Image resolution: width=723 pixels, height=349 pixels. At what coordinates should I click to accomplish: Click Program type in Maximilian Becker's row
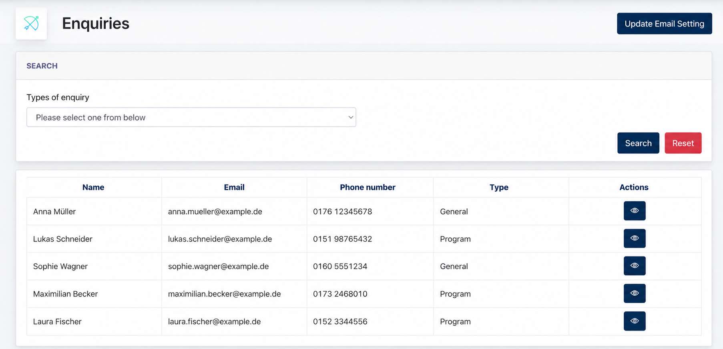click(x=455, y=294)
